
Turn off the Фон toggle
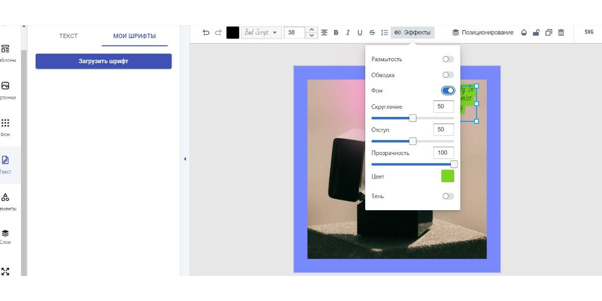[x=448, y=90]
